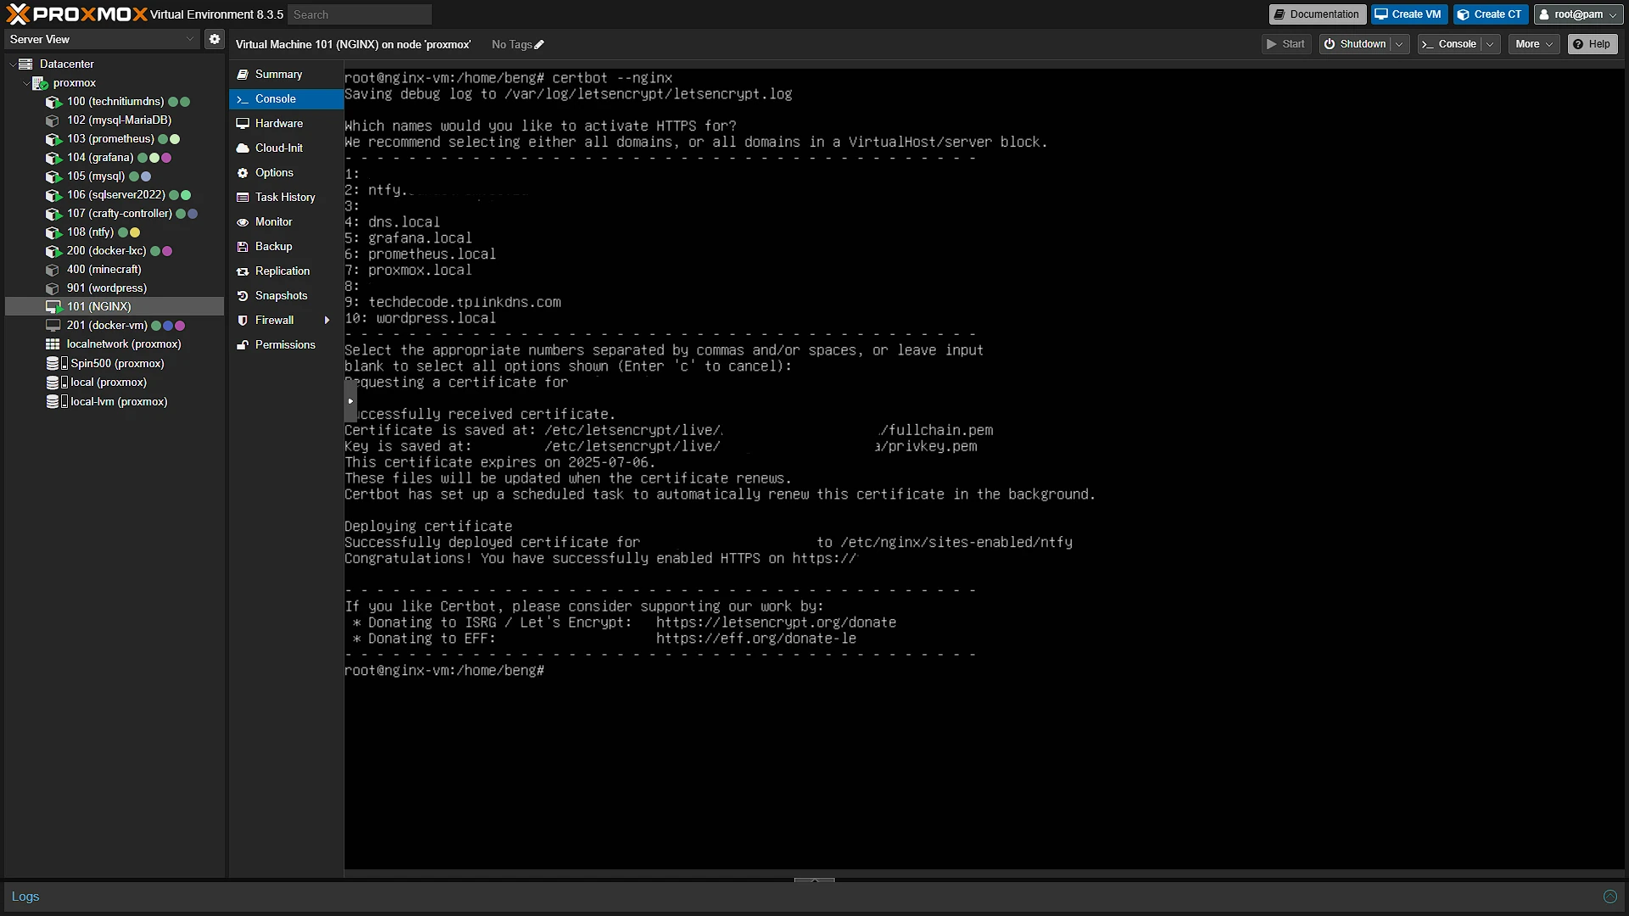This screenshot has height=916, width=1629.
Task: Click the Documentation button
Action: pos(1317,14)
